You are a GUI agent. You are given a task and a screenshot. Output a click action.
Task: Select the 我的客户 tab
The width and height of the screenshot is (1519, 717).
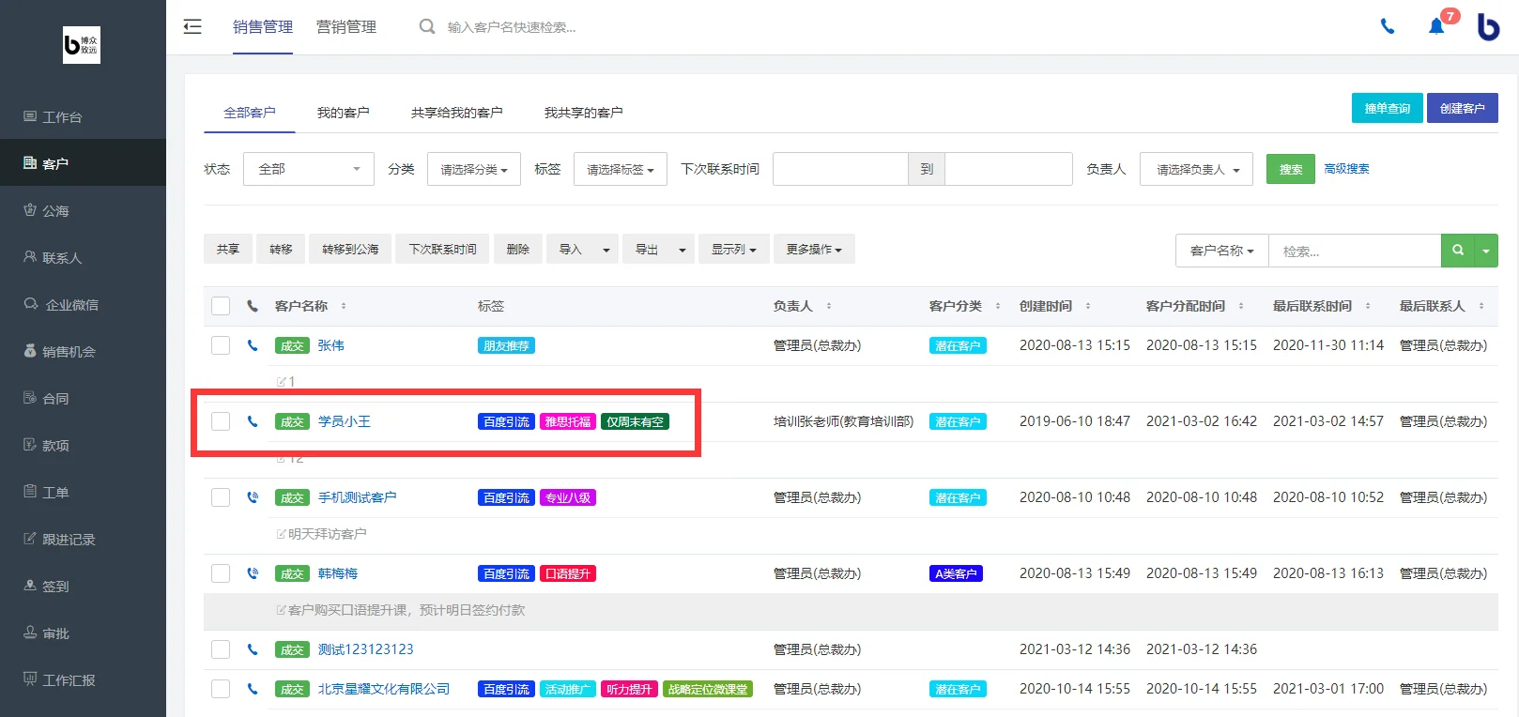(343, 113)
